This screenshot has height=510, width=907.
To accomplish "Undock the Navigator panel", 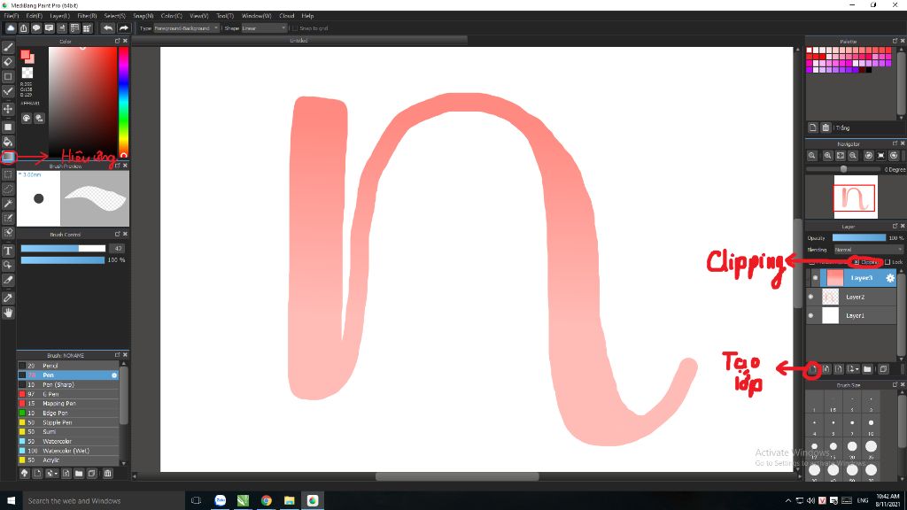I will pyautogui.click(x=895, y=143).
